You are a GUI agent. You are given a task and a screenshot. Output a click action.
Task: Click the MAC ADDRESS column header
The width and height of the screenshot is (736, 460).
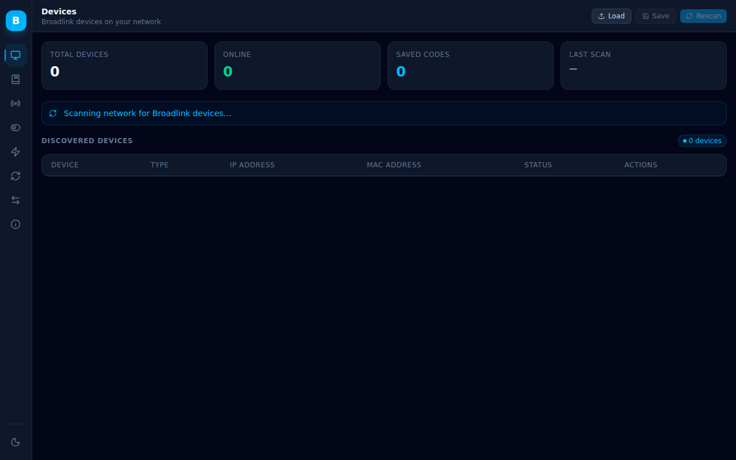click(394, 165)
